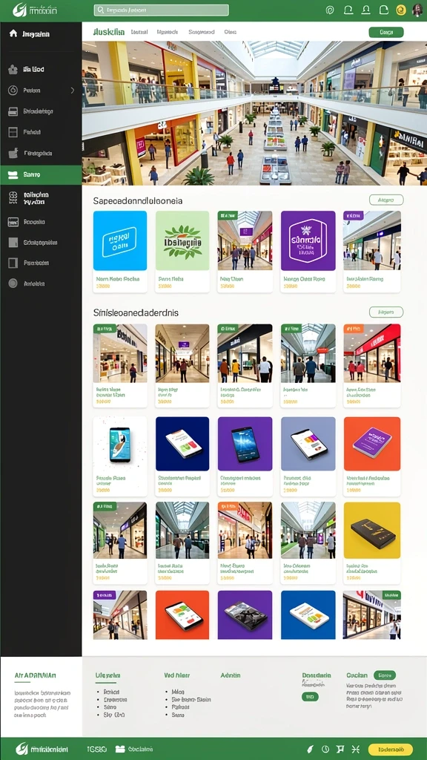
Task: Open the white card showing an upright phone
Action: [x=120, y=444]
